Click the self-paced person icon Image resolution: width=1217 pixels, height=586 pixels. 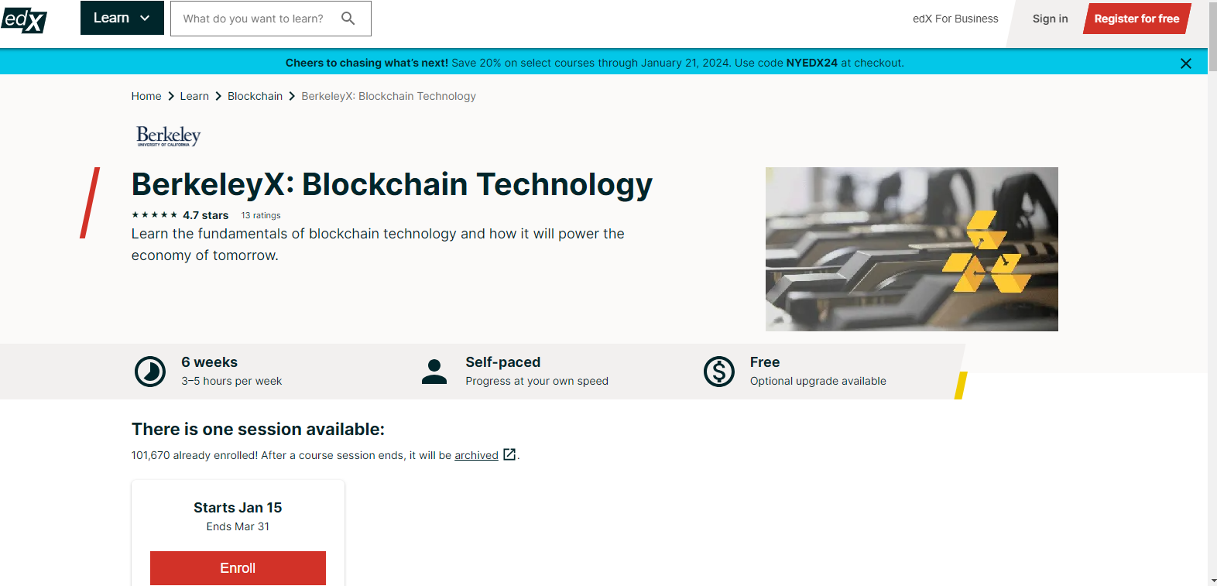click(434, 372)
